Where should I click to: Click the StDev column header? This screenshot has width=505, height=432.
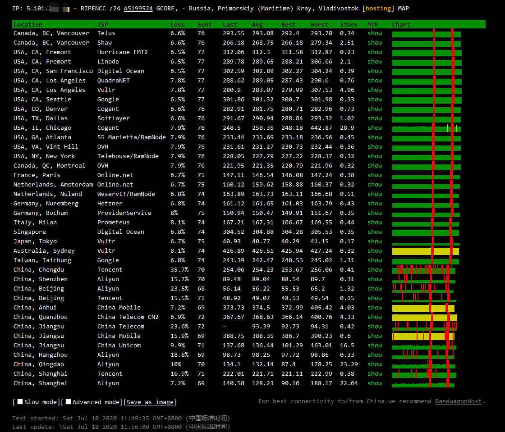tap(348, 24)
